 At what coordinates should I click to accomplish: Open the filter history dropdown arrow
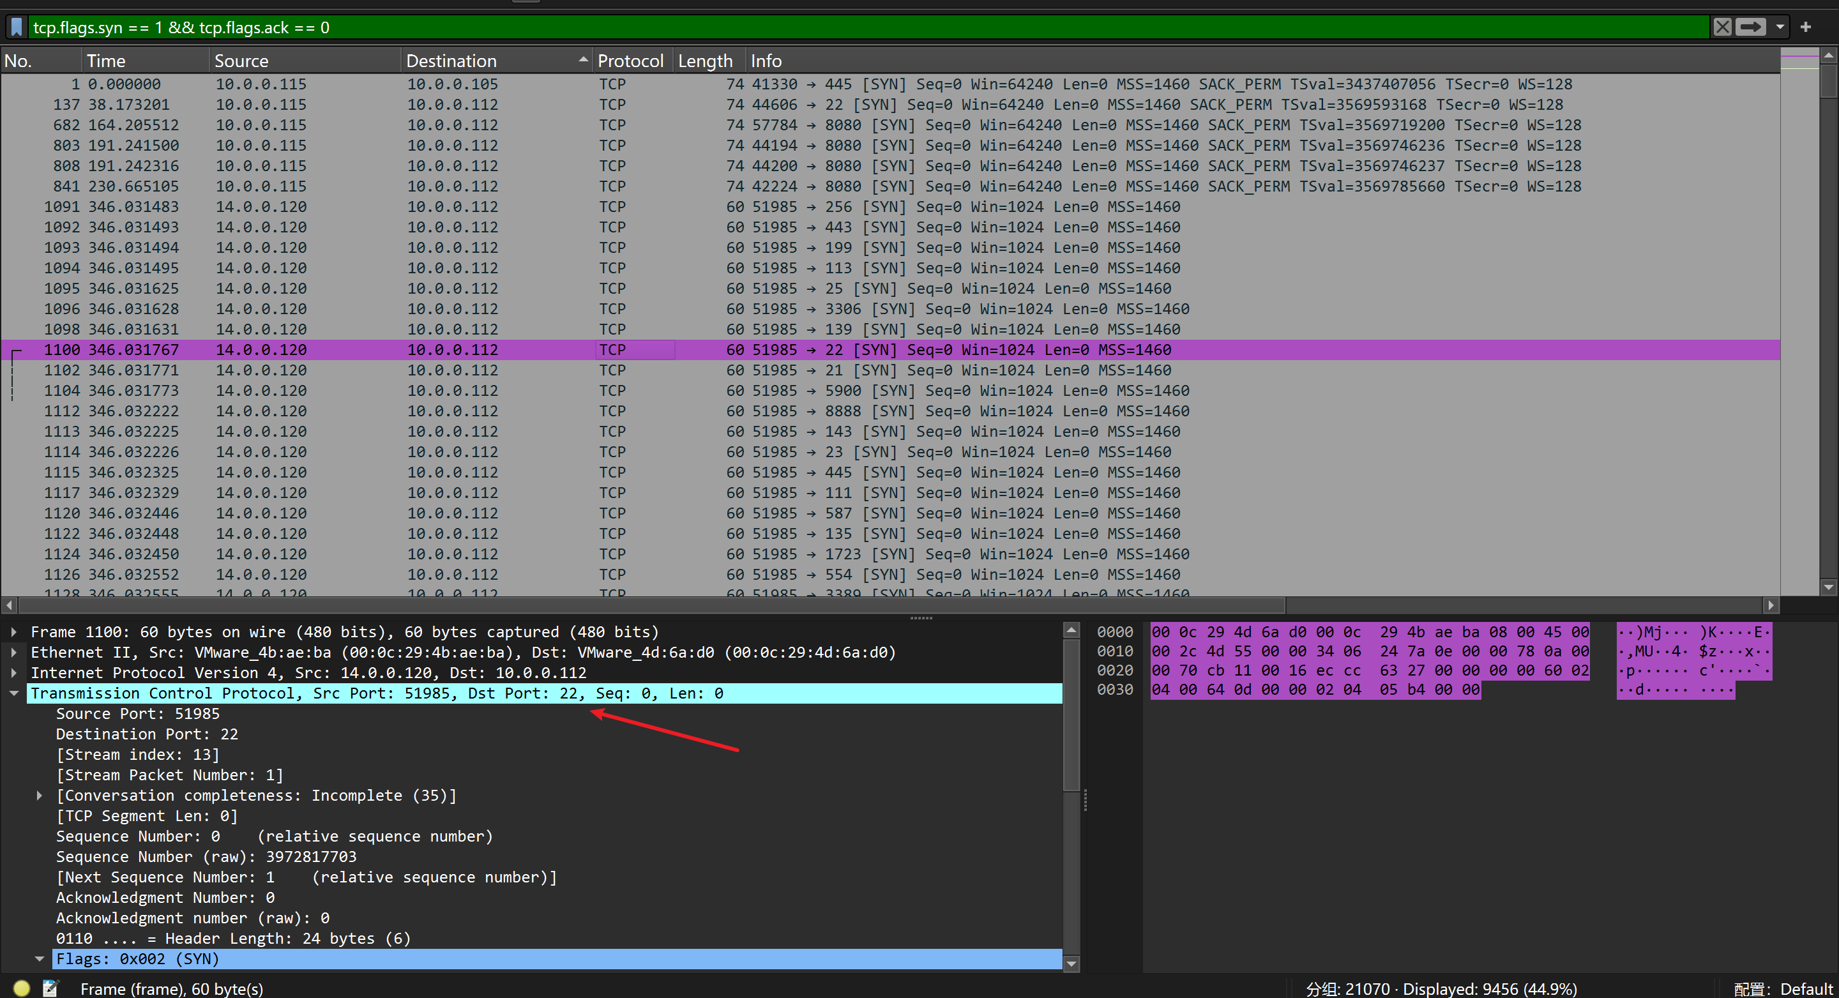1780,27
